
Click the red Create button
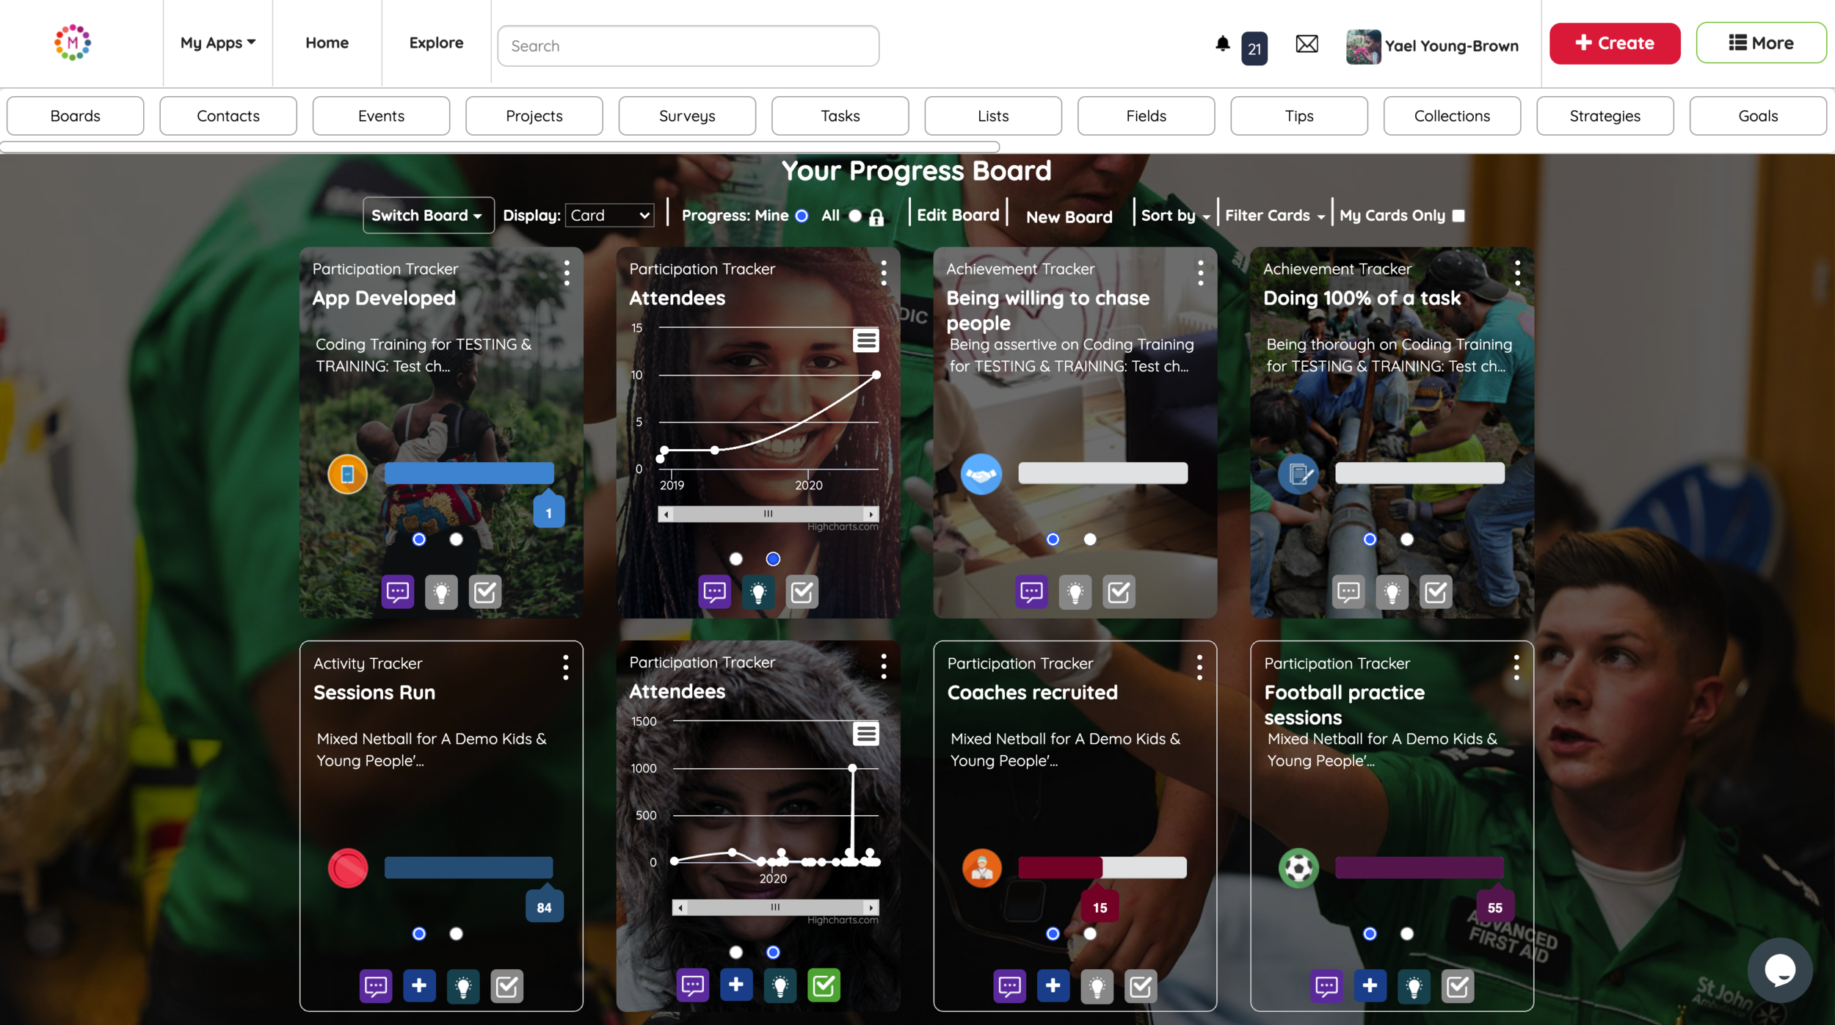(x=1614, y=43)
